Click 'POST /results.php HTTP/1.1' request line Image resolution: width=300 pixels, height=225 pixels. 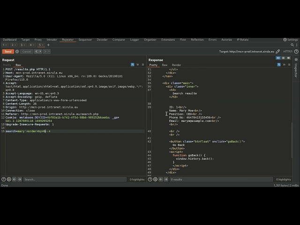(x=28, y=69)
